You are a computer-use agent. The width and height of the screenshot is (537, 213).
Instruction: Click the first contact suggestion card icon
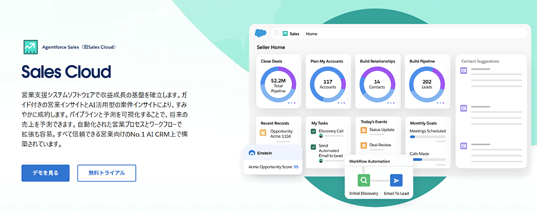point(464,70)
